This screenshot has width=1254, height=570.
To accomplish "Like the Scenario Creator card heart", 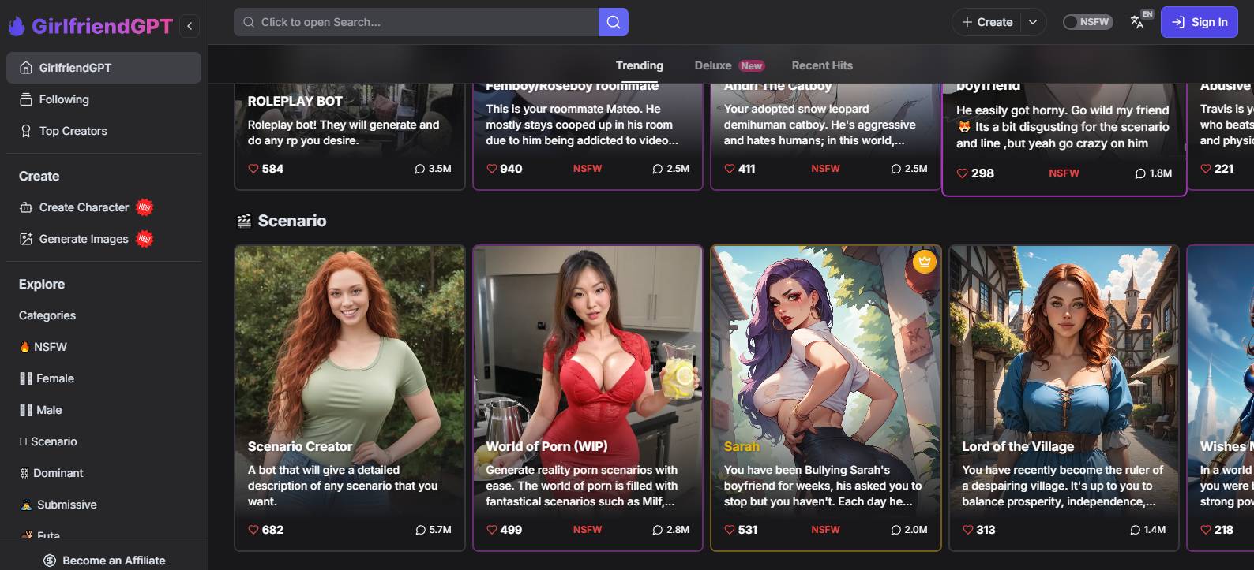I will (253, 530).
